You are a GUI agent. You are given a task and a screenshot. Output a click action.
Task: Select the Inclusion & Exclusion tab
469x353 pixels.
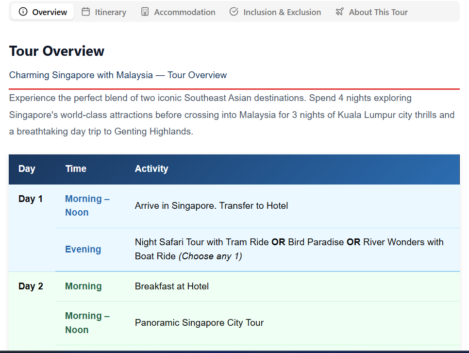[275, 12]
